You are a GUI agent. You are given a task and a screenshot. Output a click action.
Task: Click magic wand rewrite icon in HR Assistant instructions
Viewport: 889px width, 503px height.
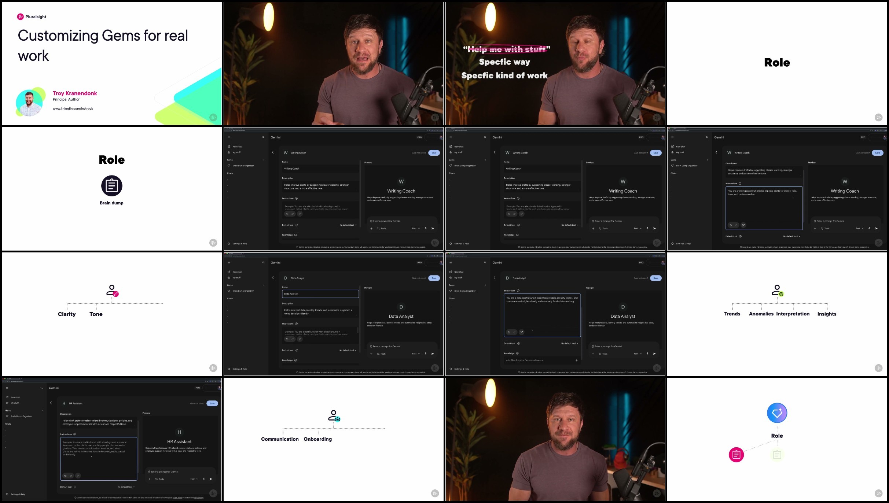[x=78, y=476]
